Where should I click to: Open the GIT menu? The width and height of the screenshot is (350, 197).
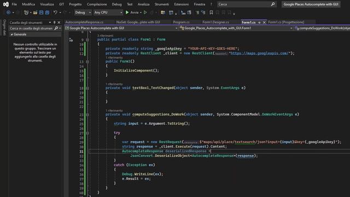61,4
